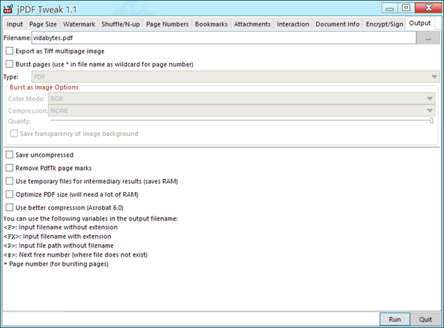Open the Encrypt/Sign tab
444x328 pixels.
click(384, 24)
